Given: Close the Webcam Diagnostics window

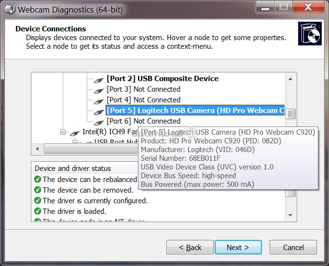Looking at the screenshot, I should point(308,8).
